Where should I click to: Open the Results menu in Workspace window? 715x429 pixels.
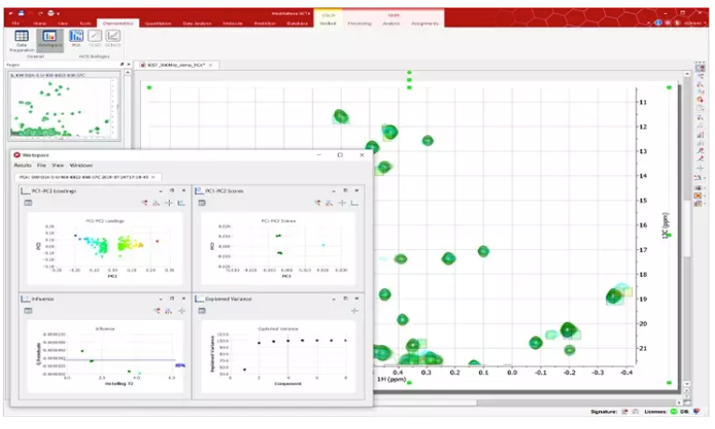click(x=22, y=165)
